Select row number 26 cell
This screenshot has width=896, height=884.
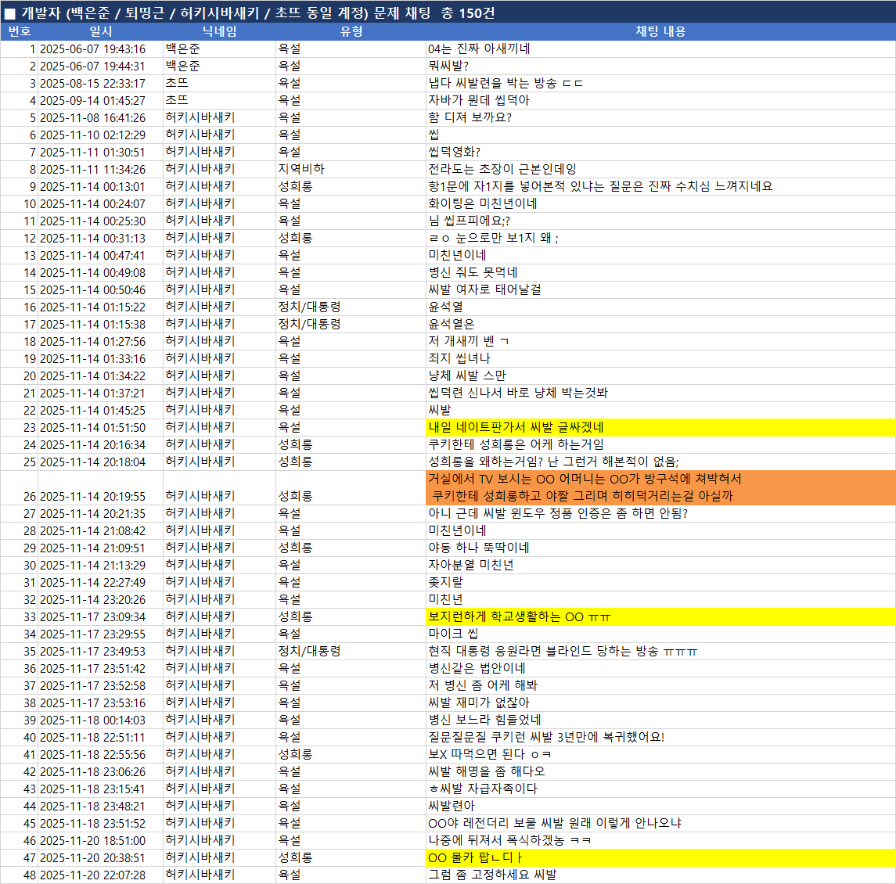pyautogui.click(x=20, y=488)
